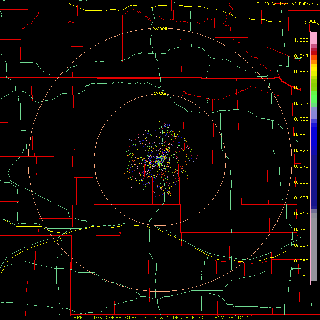The image size is (320, 320).
Task: Click the 0.733 color scale value
Action: [301, 119]
